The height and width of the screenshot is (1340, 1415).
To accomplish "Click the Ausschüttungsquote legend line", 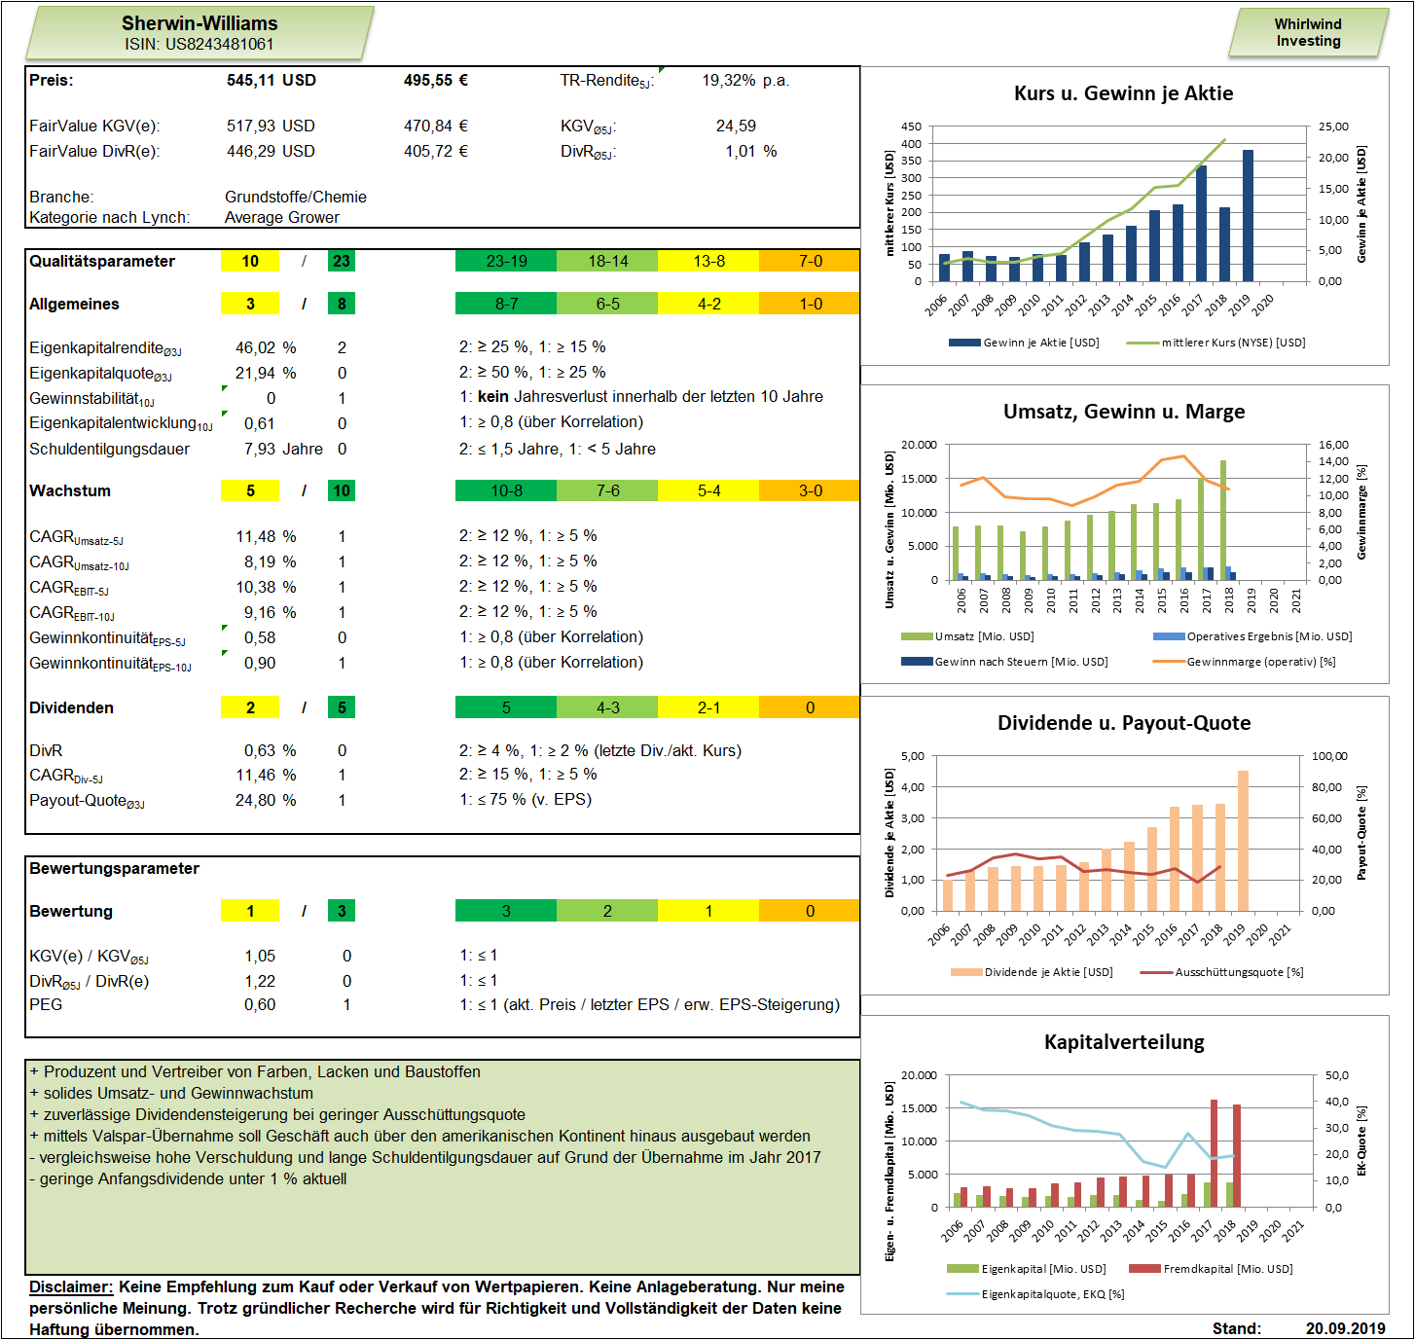I will click(1157, 972).
